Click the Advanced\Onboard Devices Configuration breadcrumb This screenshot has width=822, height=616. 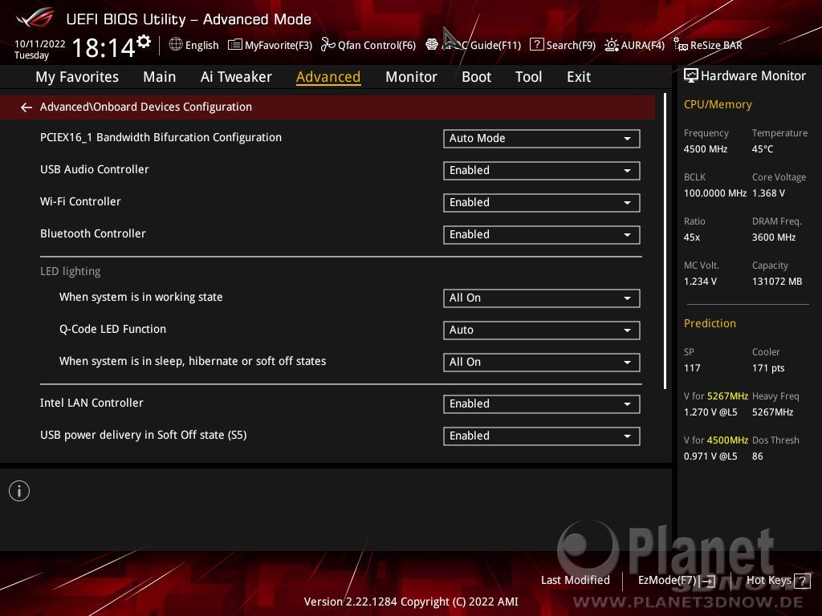[x=146, y=107]
